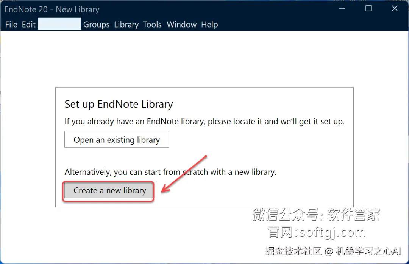Open the Help menu
409x264 pixels.
pyautogui.click(x=209, y=25)
